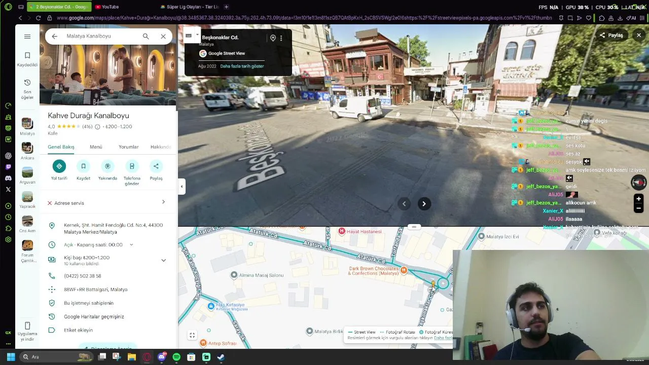Expand the Kişi başı price details

tap(163, 261)
